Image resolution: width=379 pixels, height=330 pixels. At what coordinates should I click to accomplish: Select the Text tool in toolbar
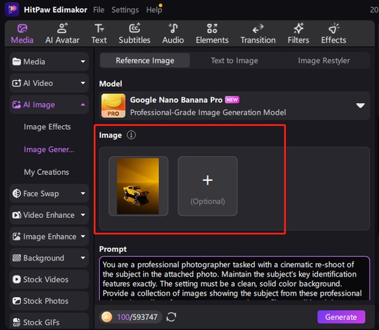(x=99, y=34)
